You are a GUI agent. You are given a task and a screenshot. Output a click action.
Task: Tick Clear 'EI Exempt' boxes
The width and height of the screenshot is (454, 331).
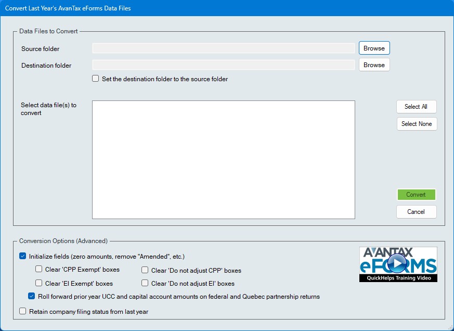(x=39, y=284)
